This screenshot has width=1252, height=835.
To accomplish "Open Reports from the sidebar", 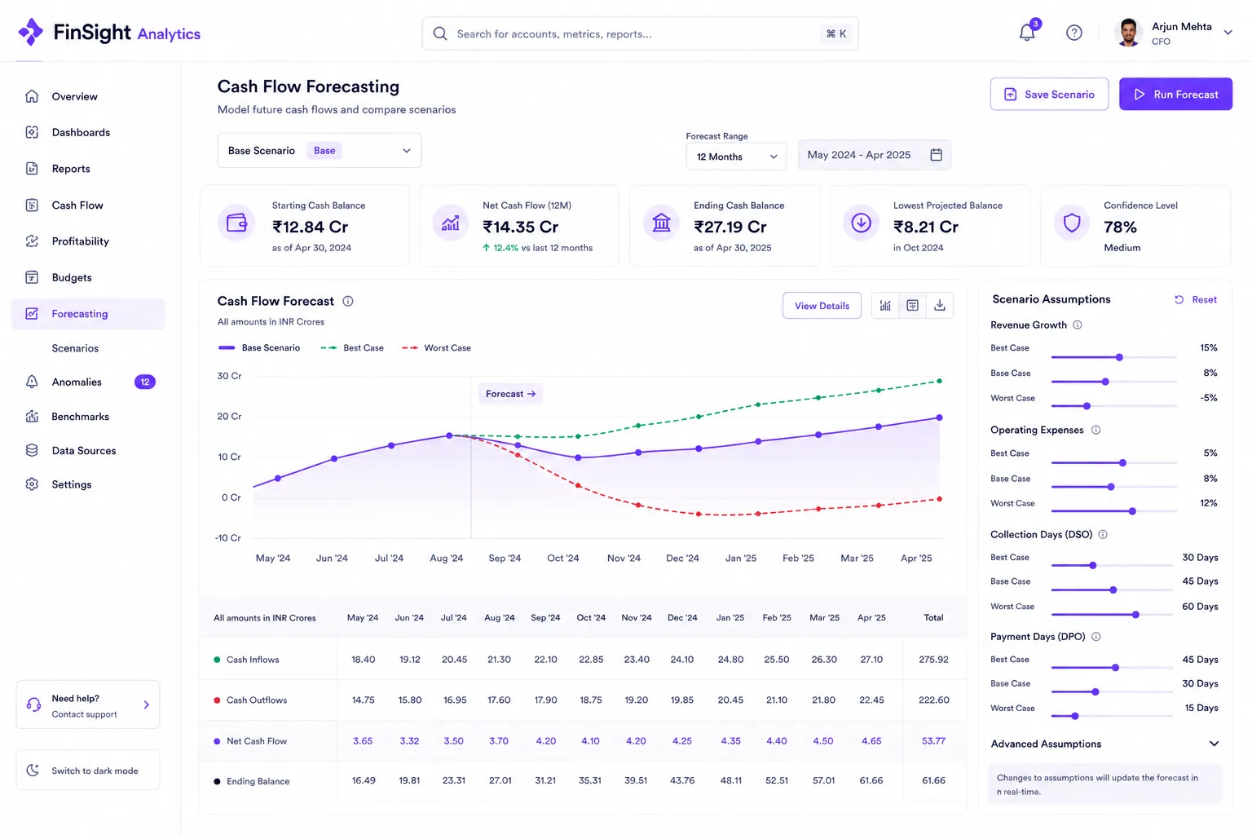I will 88,169.
